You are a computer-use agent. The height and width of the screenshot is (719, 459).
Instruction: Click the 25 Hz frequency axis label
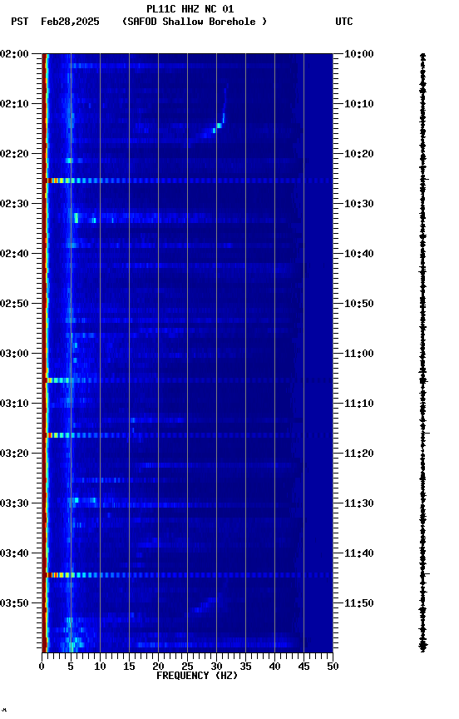[x=187, y=667]
